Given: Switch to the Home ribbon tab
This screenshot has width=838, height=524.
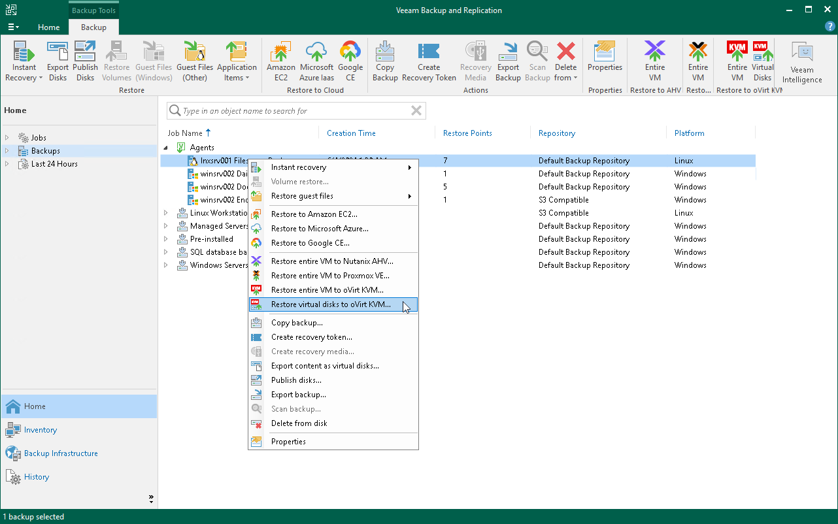Looking at the screenshot, I should [48, 27].
